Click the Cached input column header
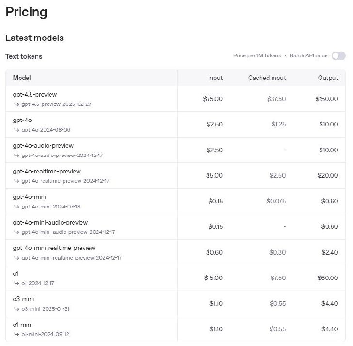 point(267,78)
